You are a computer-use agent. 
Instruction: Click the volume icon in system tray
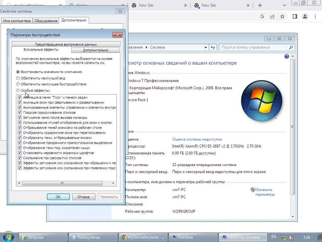291,238
